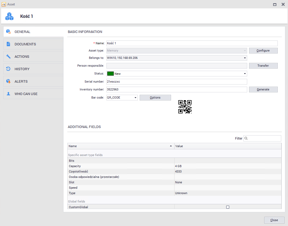Viewport: 288px width, 226px height.
Task: Open the Status dropdown list
Action: [x=245, y=73]
